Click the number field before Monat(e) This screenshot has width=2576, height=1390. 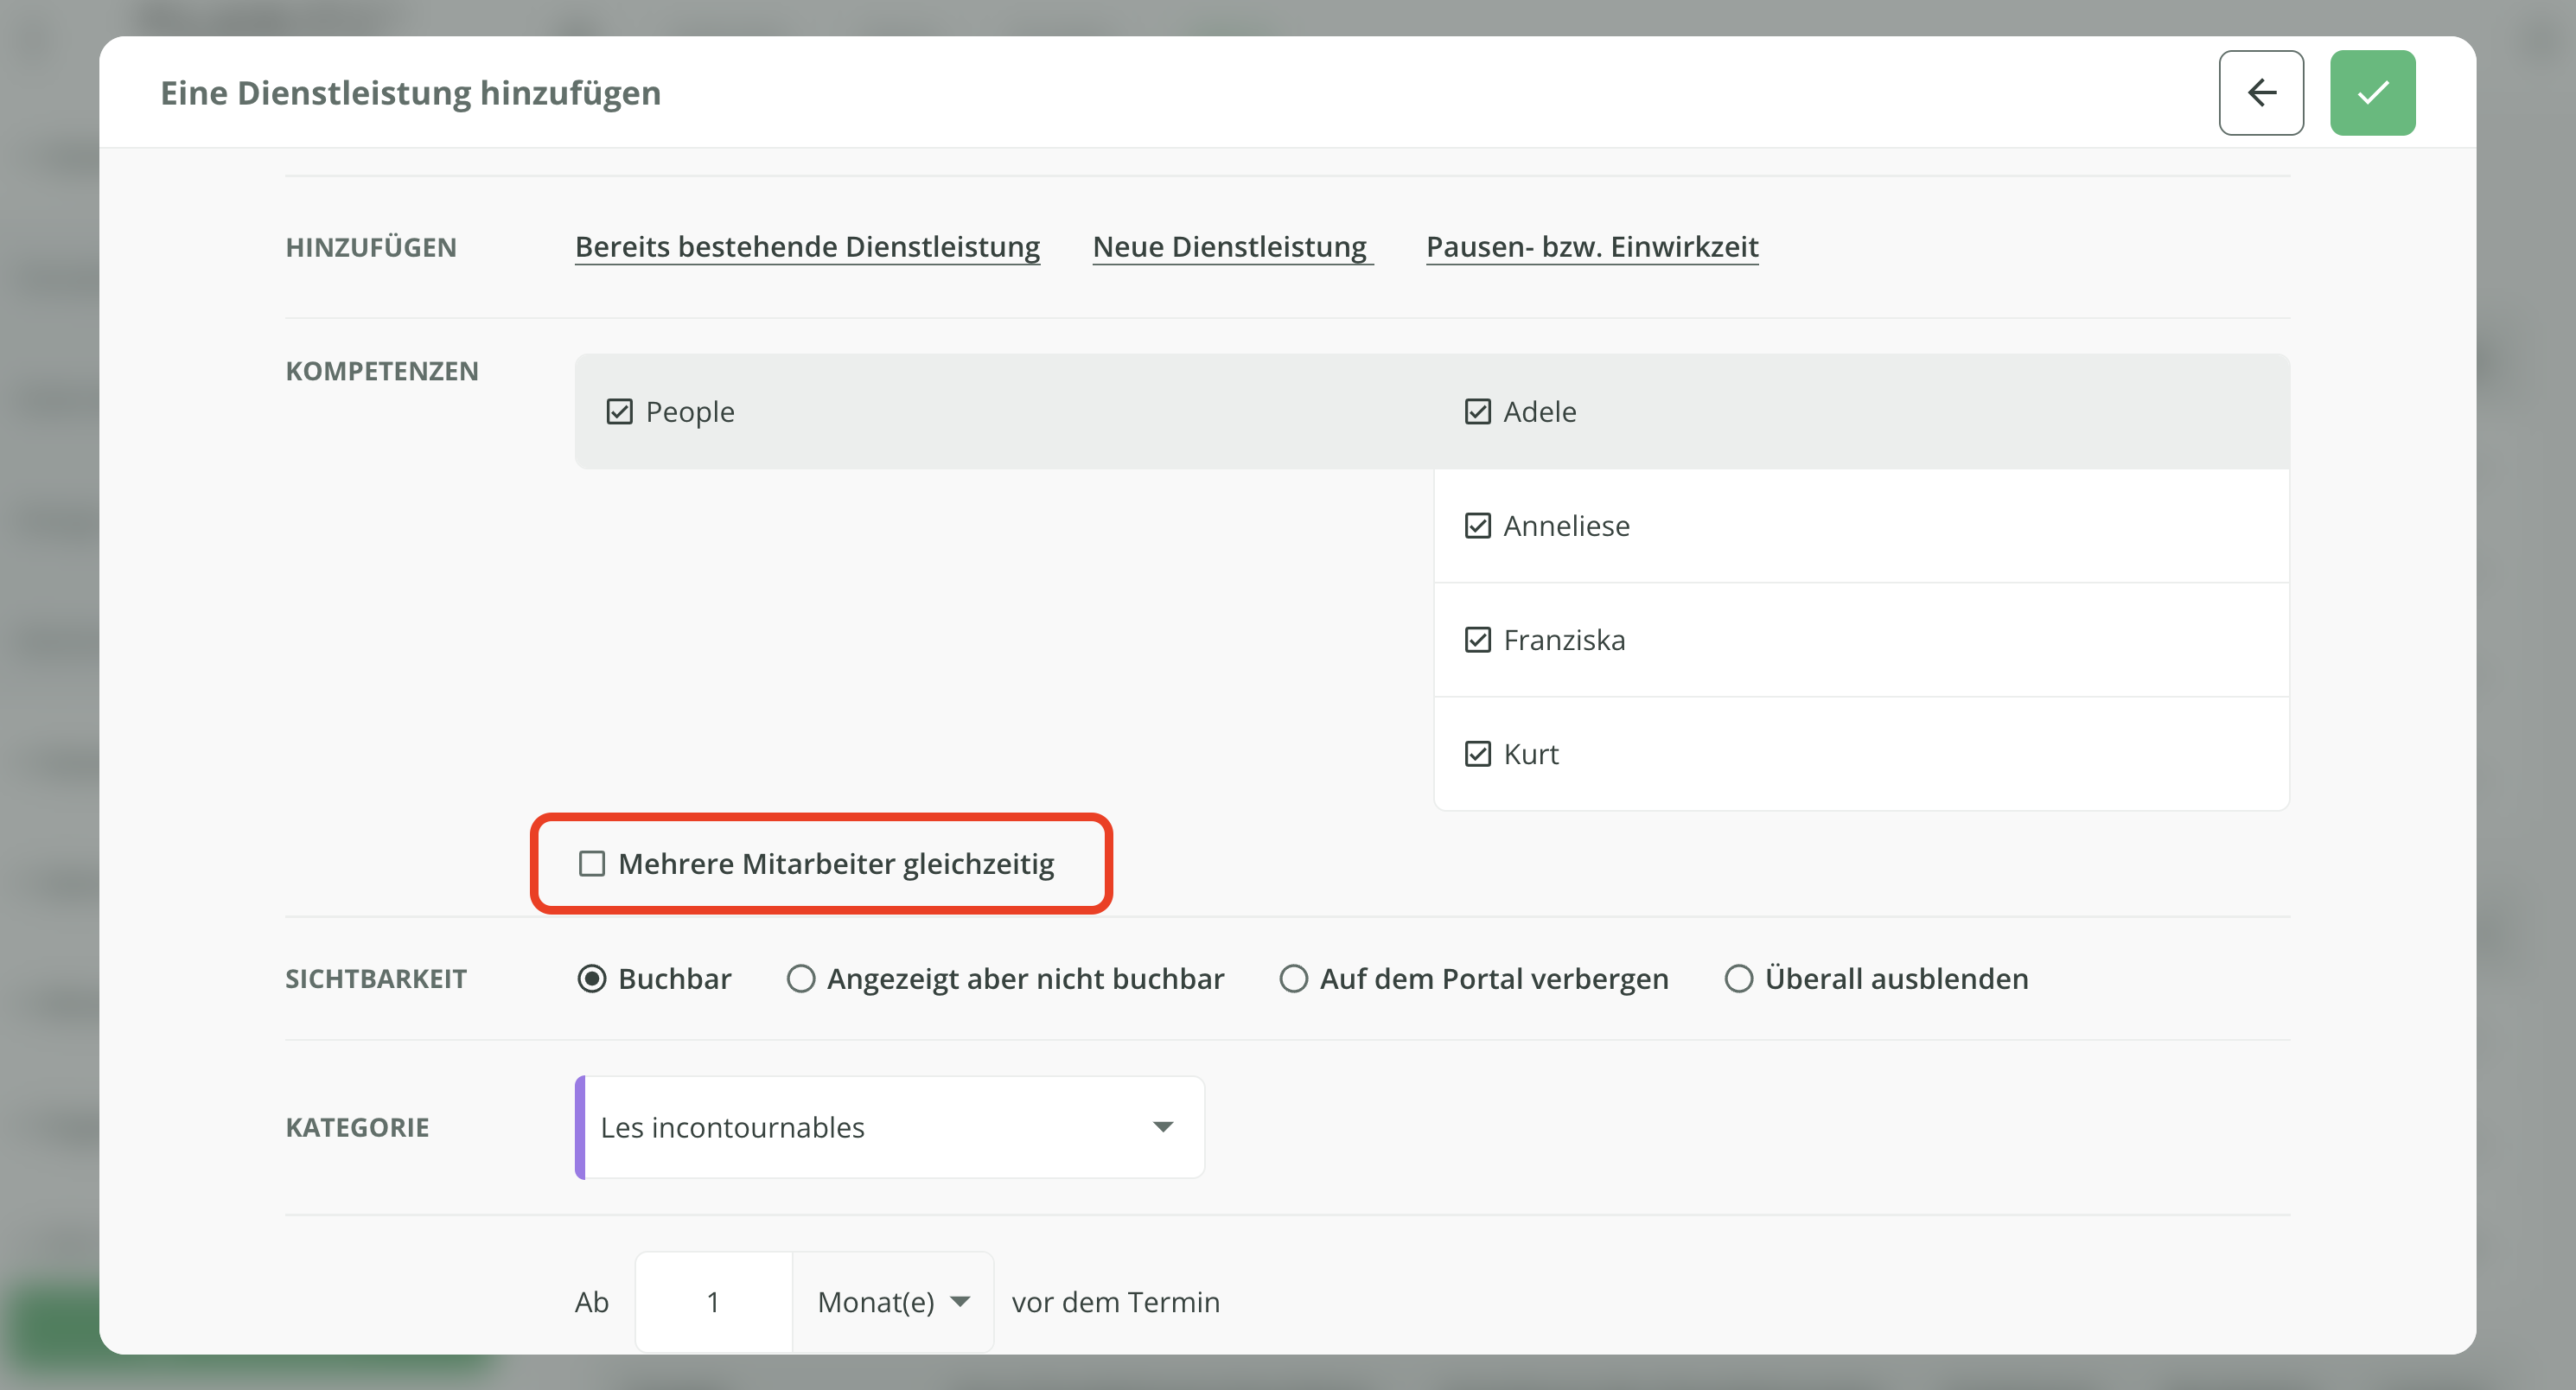click(x=713, y=1302)
